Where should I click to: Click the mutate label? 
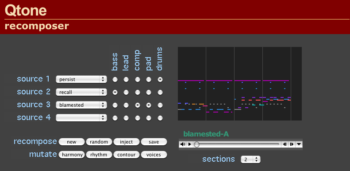click(43, 154)
